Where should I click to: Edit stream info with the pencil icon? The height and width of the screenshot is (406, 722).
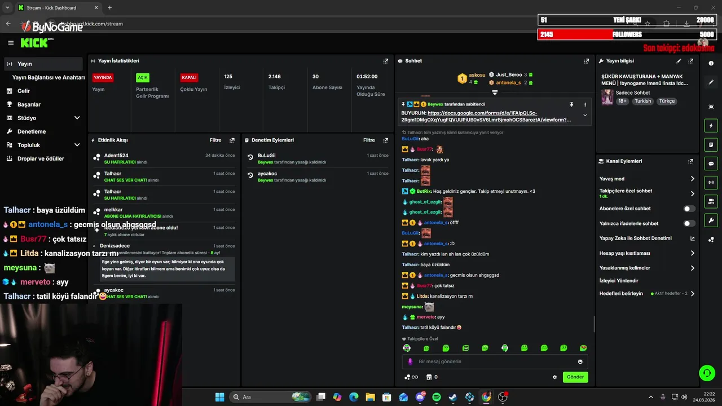(679, 61)
